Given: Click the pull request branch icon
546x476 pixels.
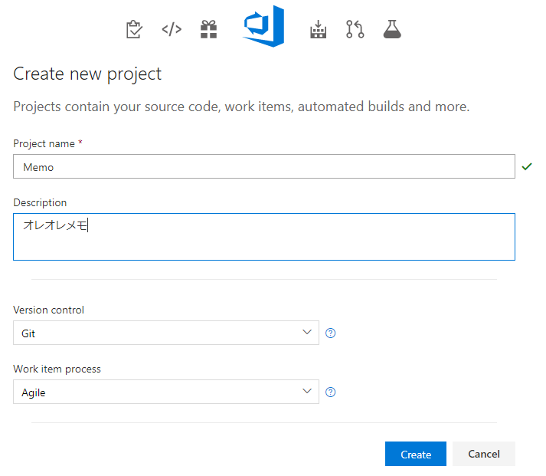Looking at the screenshot, I should coord(355,29).
